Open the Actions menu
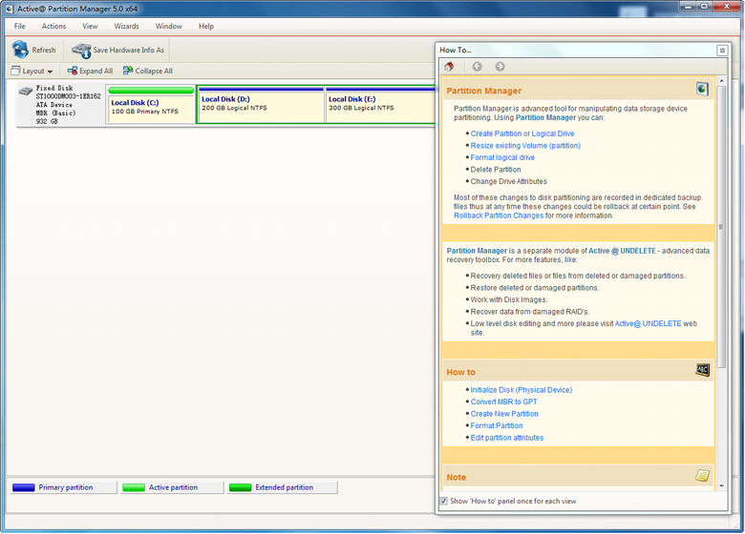This screenshot has width=745, height=534. pos(53,26)
